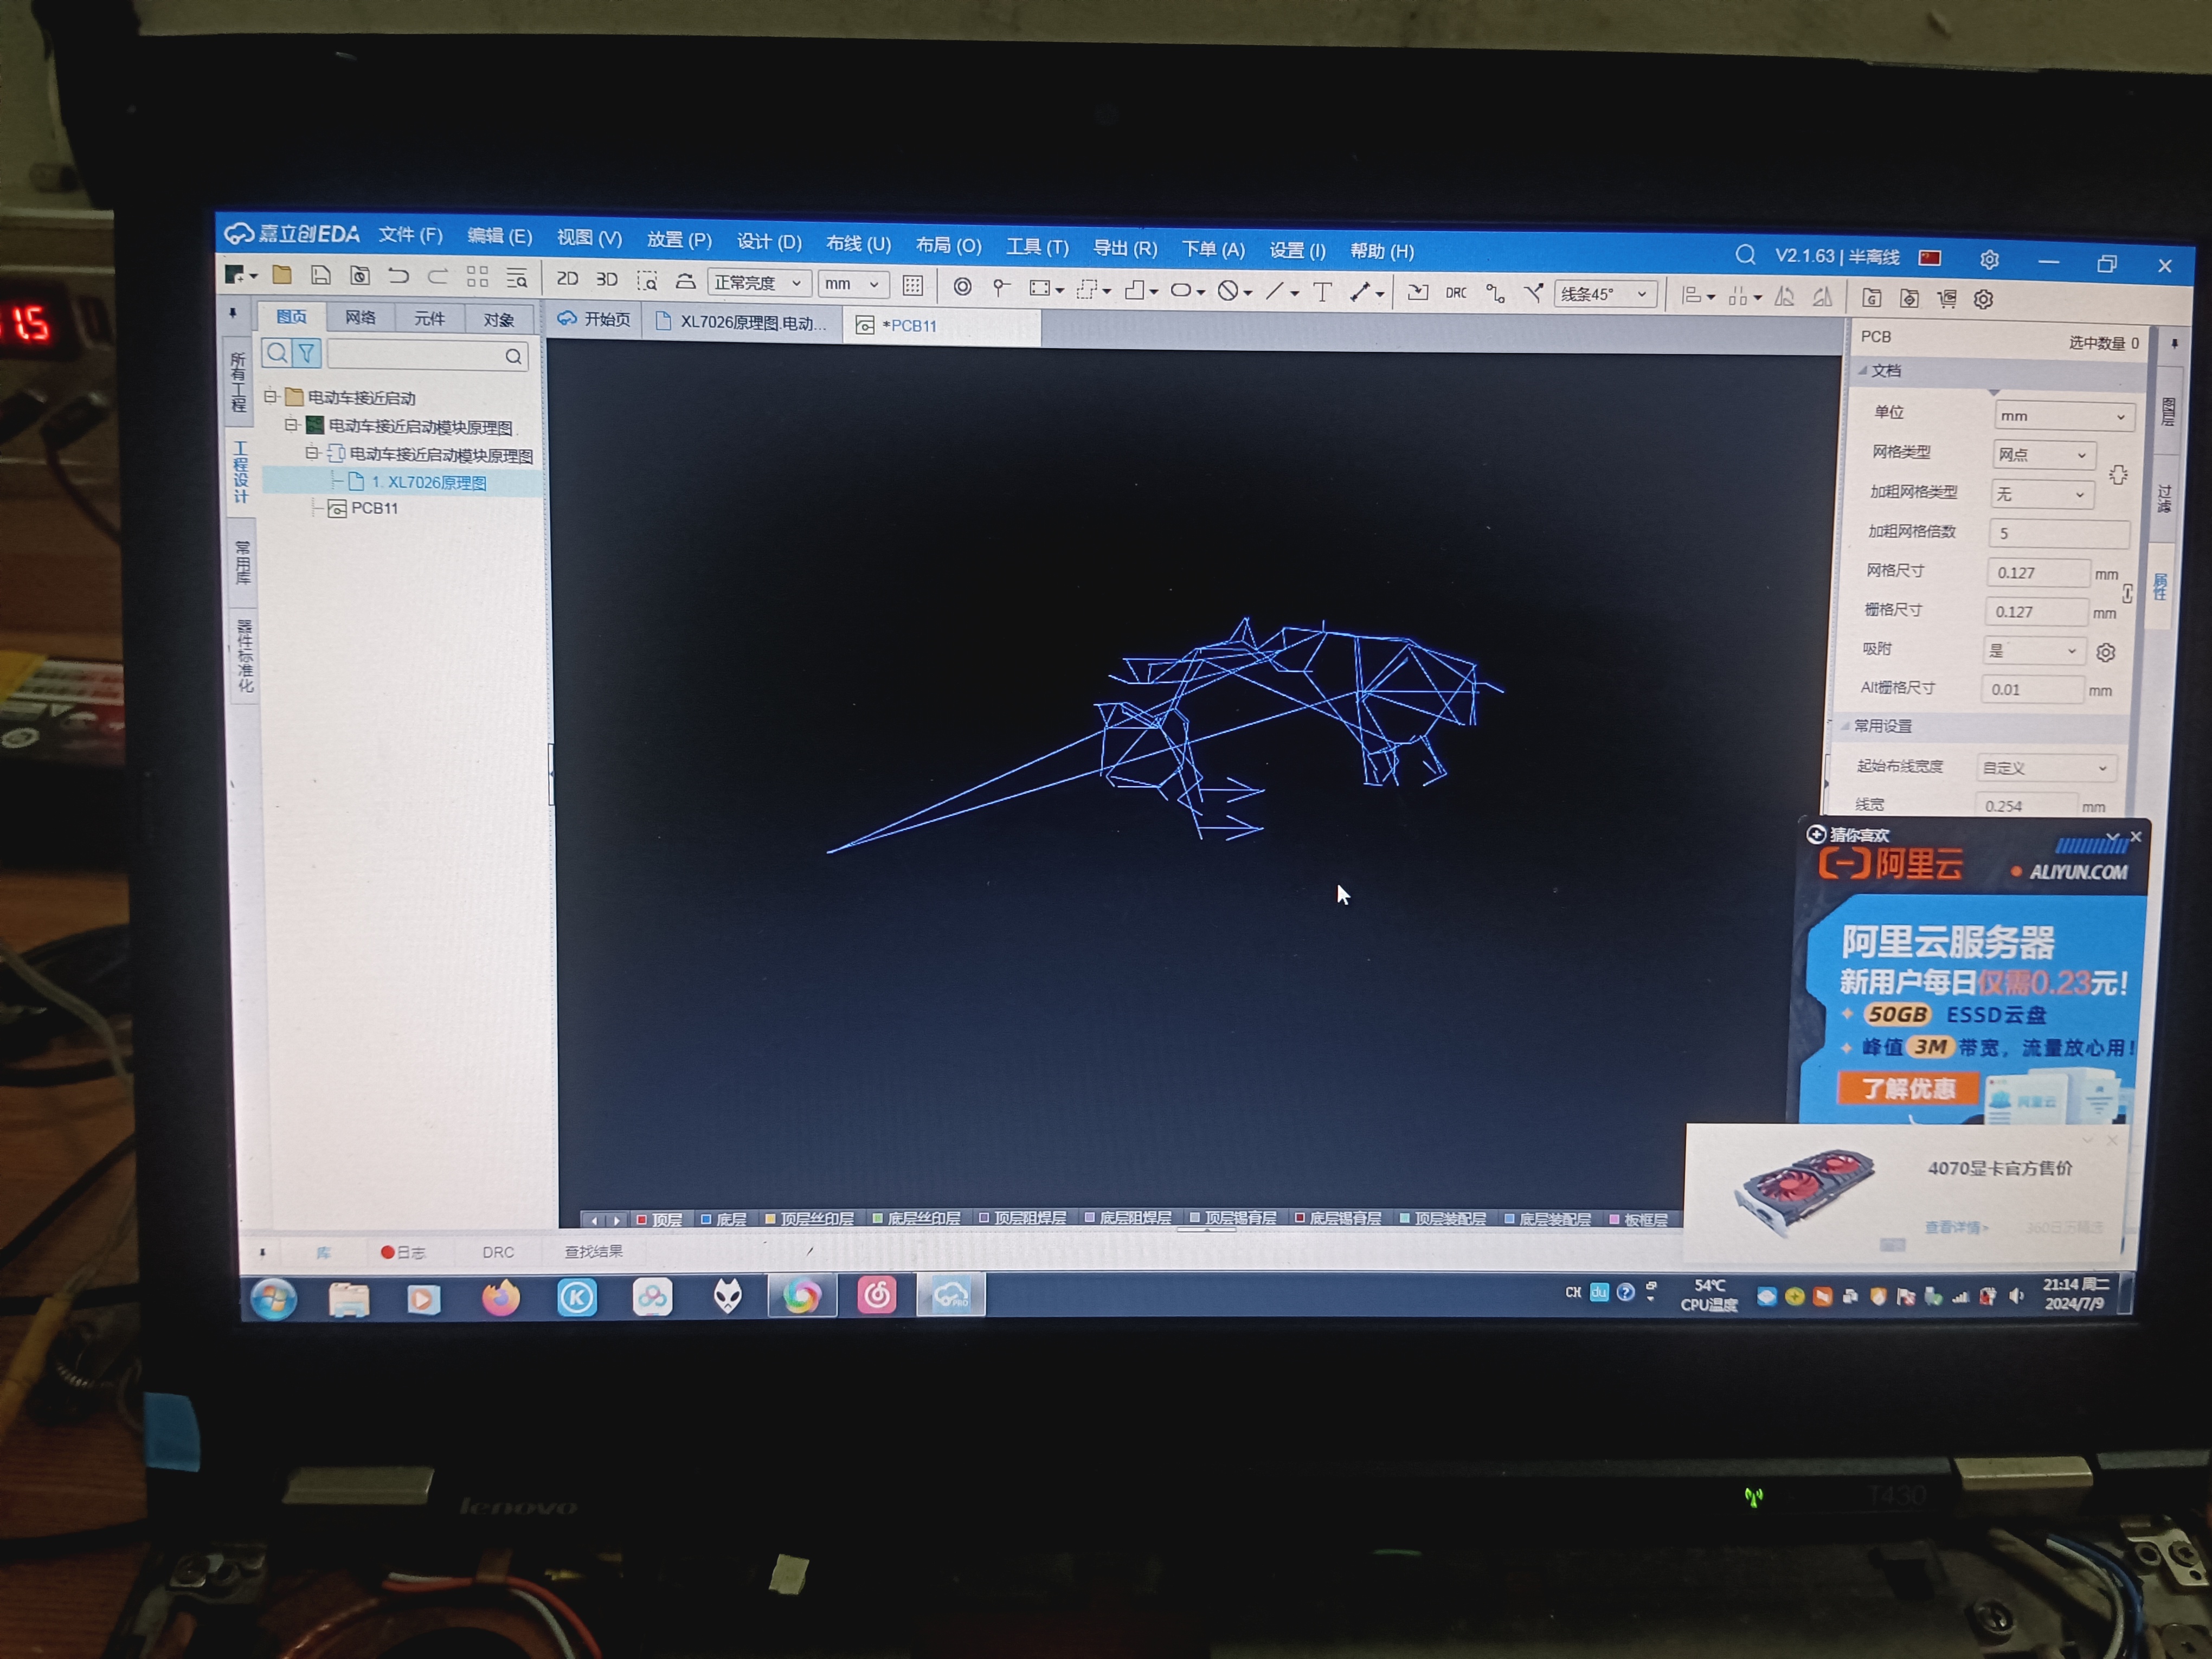Click the DRC check toolbar icon
The width and height of the screenshot is (2212, 1659).
coord(1456,293)
